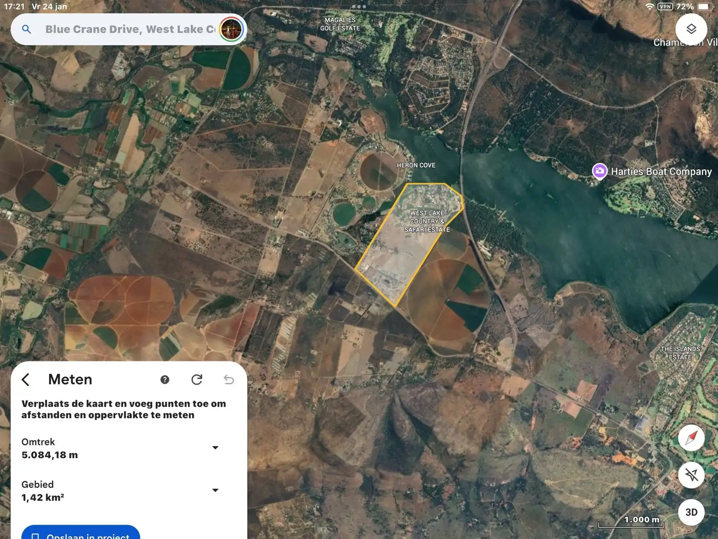The height and width of the screenshot is (539, 718).
Task: Select the Harties Boat Company photo marker
Action: tap(600, 171)
